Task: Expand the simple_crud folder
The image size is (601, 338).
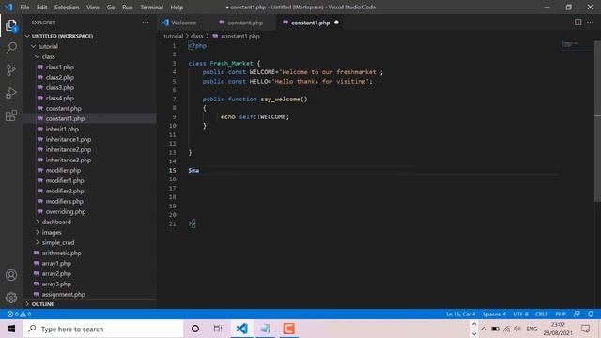Action: tap(38, 242)
